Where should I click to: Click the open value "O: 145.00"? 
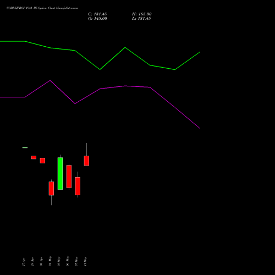coord(97,19)
